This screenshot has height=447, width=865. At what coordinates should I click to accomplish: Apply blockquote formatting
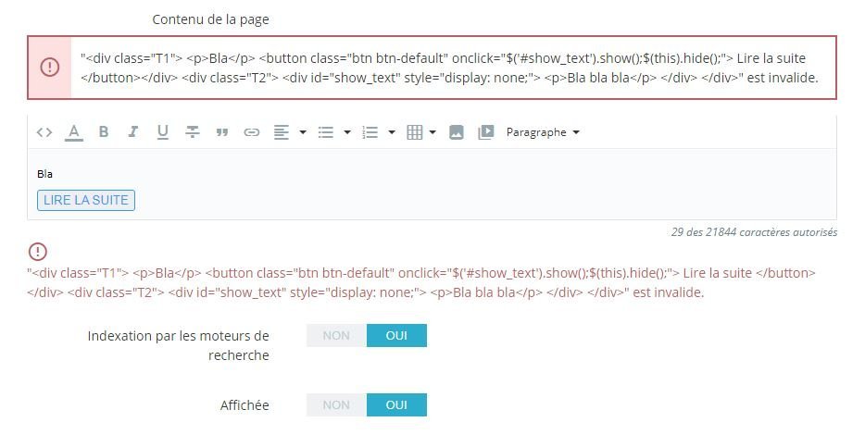(221, 132)
